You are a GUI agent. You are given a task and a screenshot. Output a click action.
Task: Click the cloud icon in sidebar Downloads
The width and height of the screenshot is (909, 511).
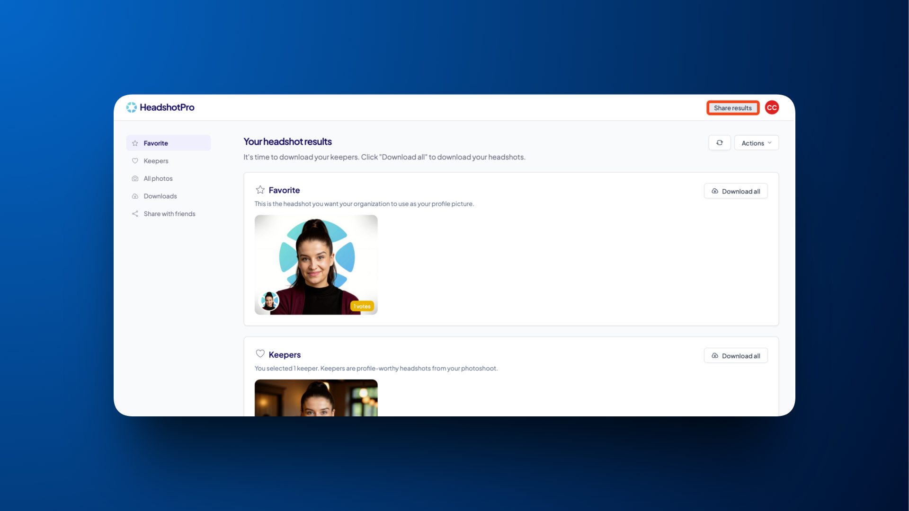click(135, 196)
